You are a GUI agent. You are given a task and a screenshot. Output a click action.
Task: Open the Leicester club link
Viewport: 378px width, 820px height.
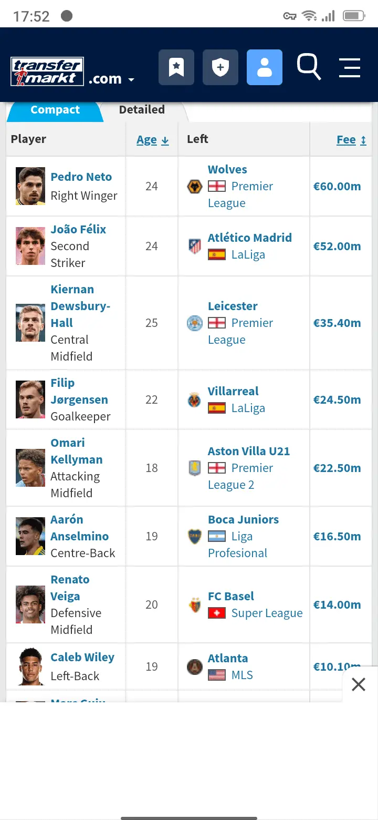point(233,306)
